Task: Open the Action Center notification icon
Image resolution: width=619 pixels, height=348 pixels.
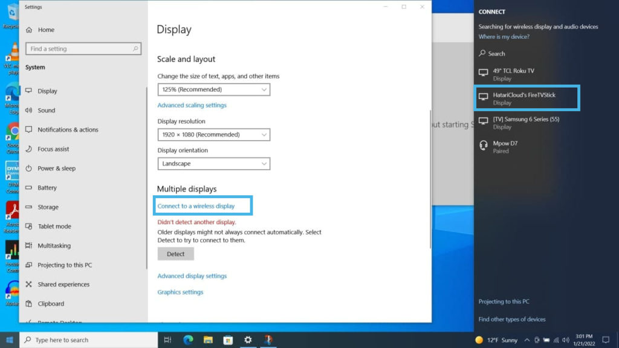Action: (606, 340)
